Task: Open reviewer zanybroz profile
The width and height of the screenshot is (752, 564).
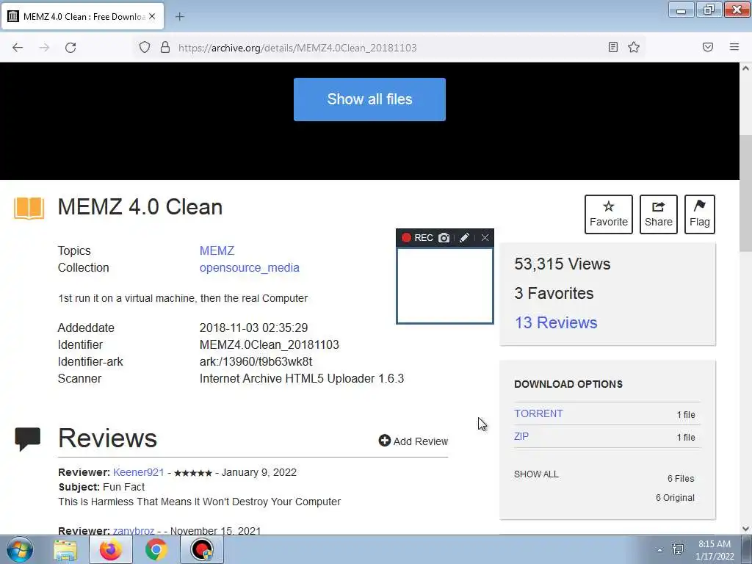Action: pyautogui.click(x=134, y=530)
